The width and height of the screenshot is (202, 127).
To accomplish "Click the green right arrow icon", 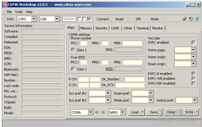I will point(103,112).
